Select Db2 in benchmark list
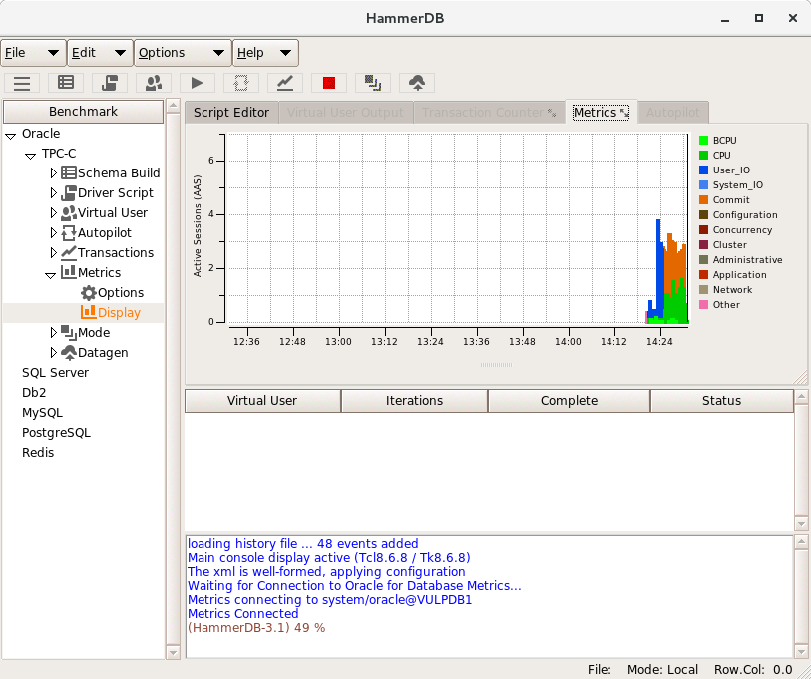This screenshot has height=679, width=811. click(34, 393)
